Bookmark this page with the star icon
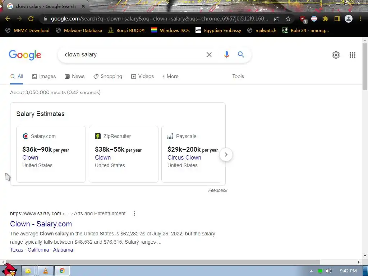The width and height of the screenshot is (368, 276). pos(288,19)
